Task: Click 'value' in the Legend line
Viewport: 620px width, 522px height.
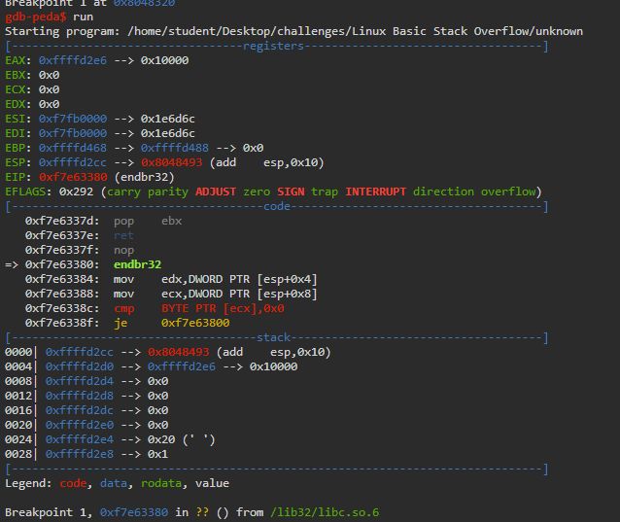Action: click(212, 483)
